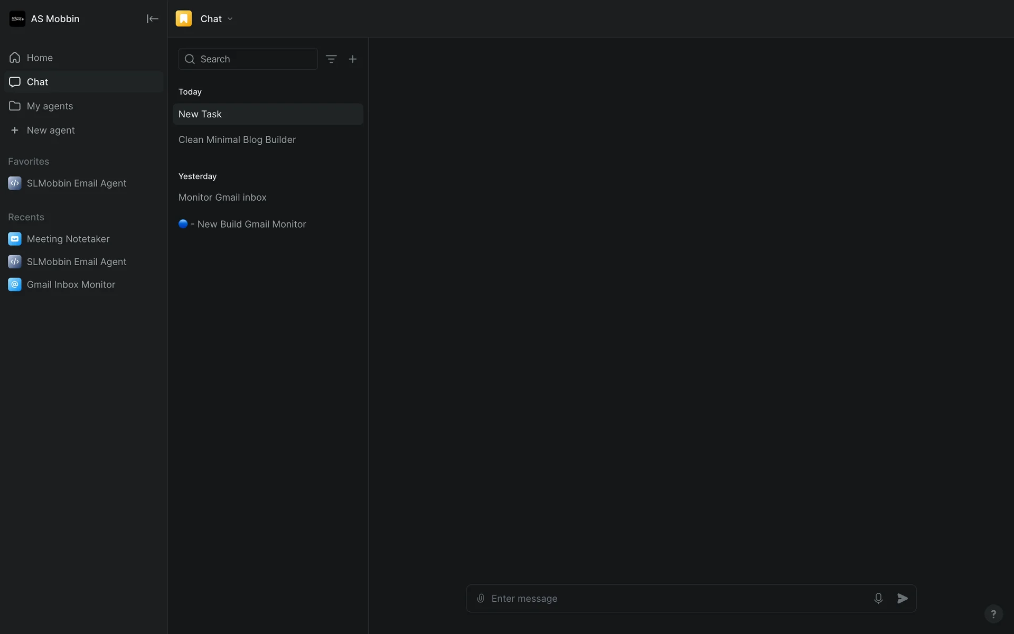Viewport: 1014px width, 634px height.
Task: Click the Enter message input box
Action: pyautogui.click(x=676, y=598)
